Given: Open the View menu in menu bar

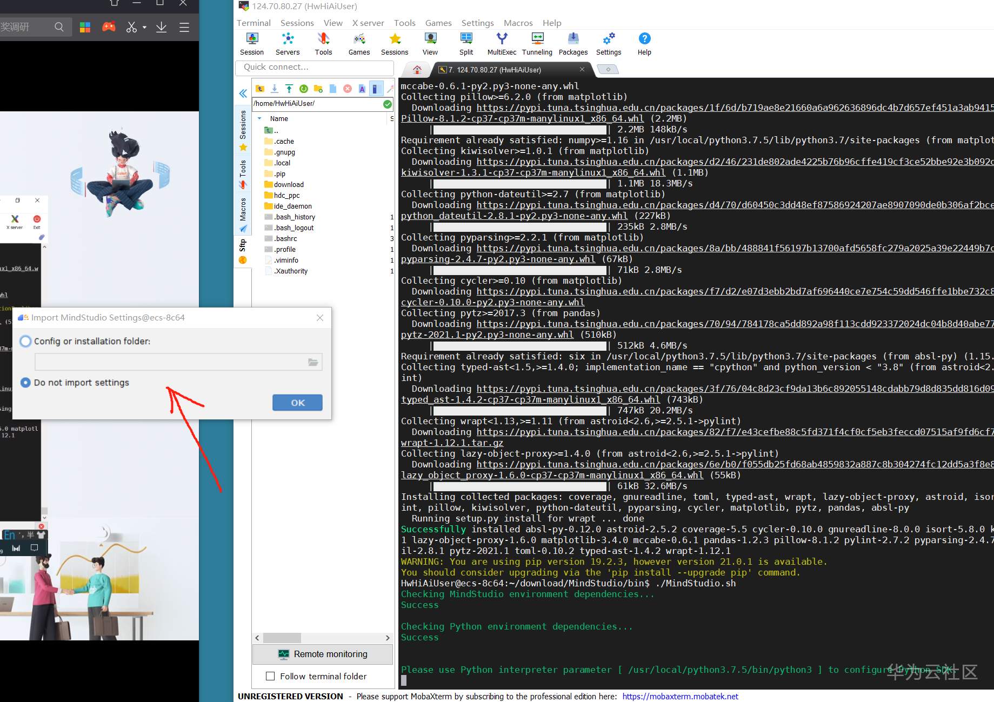Looking at the screenshot, I should (333, 23).
